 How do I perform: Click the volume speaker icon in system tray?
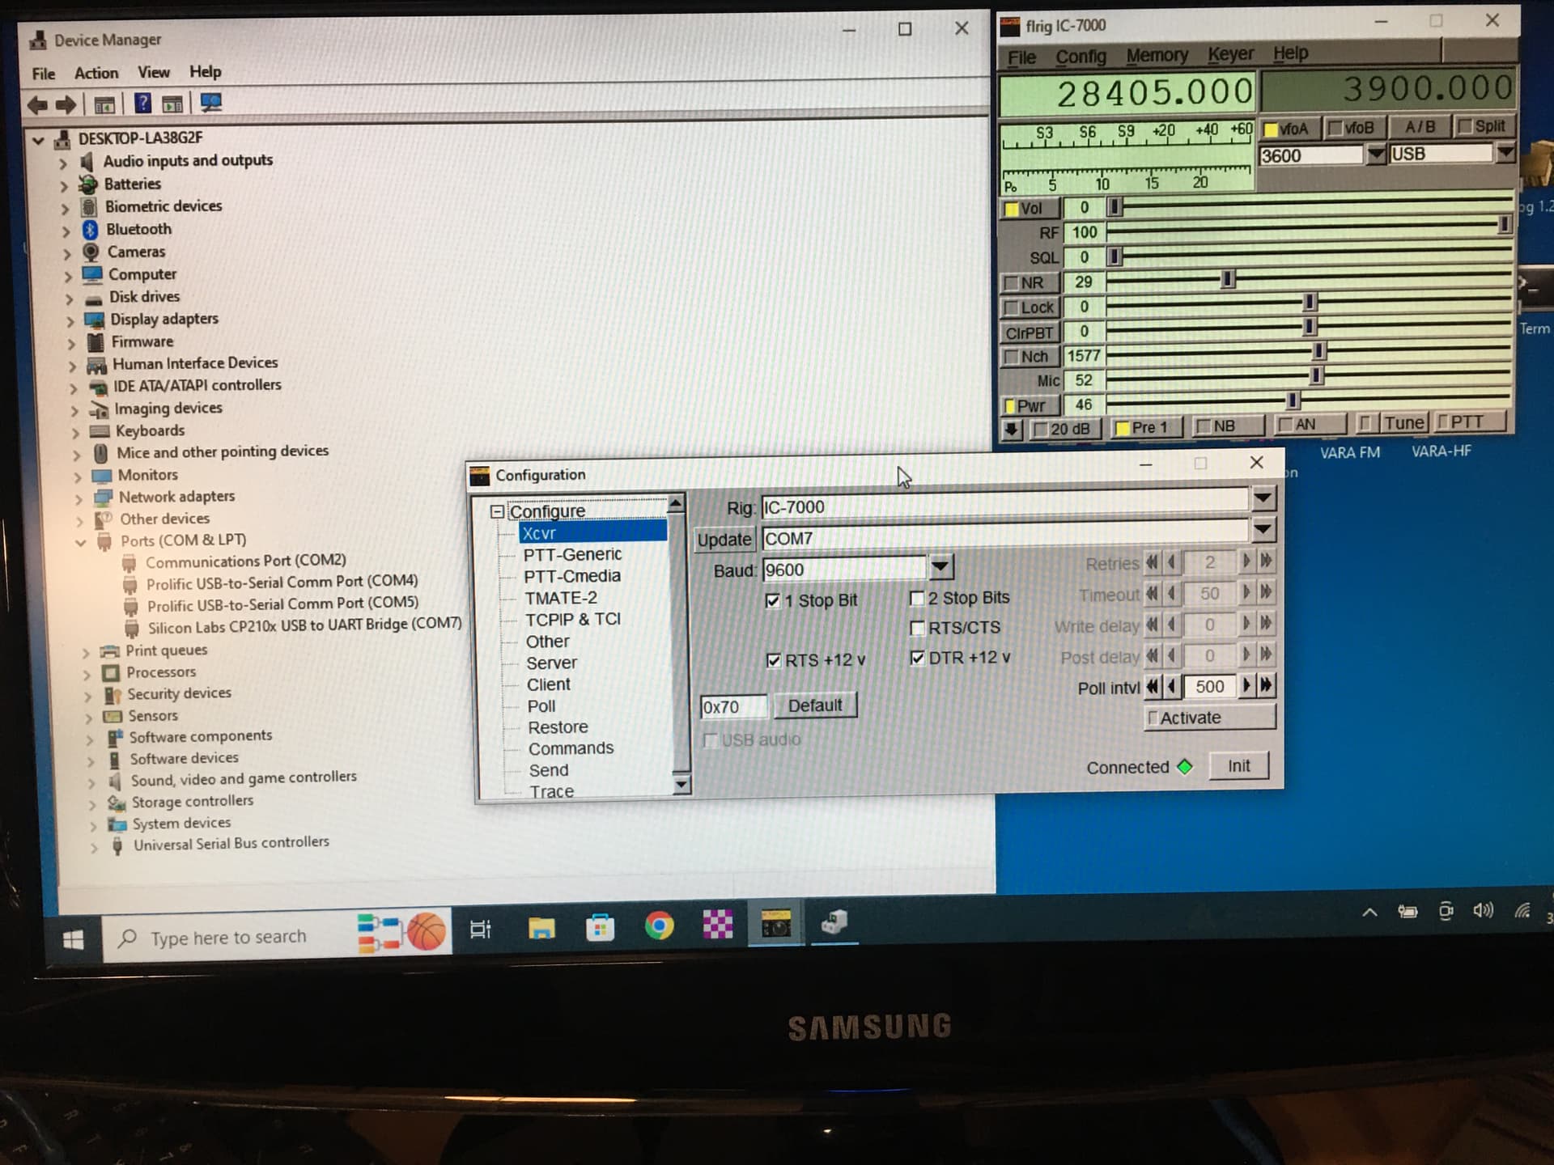tap(1483, 910)
